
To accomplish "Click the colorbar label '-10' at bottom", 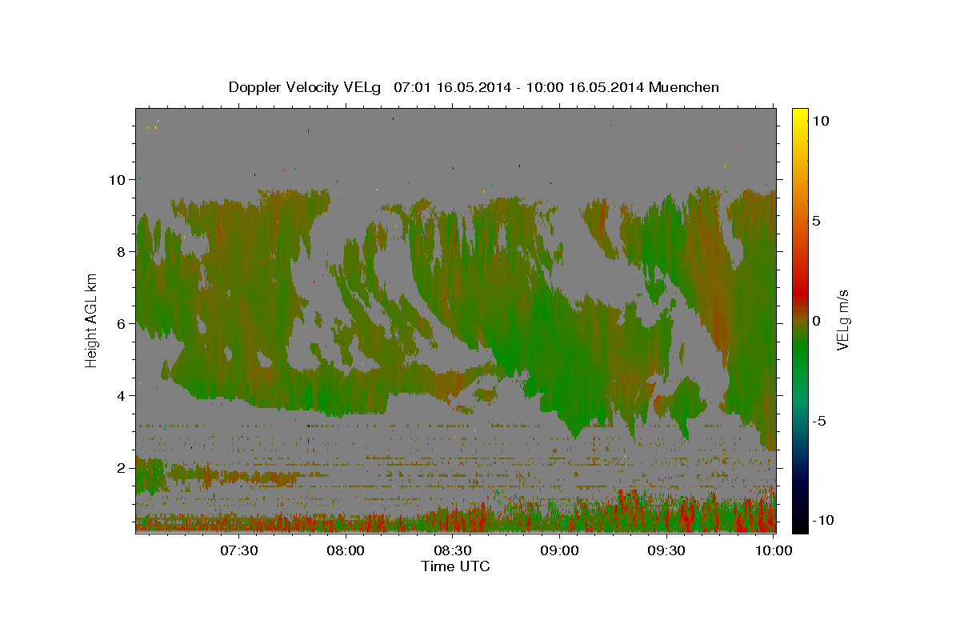I will [x=823, y=520].
